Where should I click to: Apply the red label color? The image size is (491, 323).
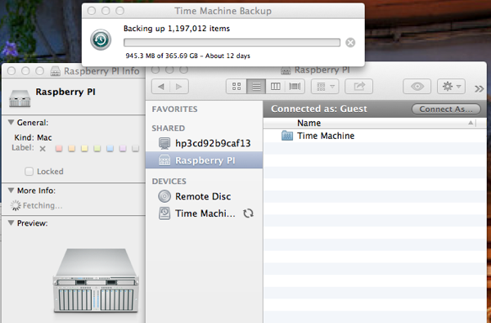[x=59, y=148]
